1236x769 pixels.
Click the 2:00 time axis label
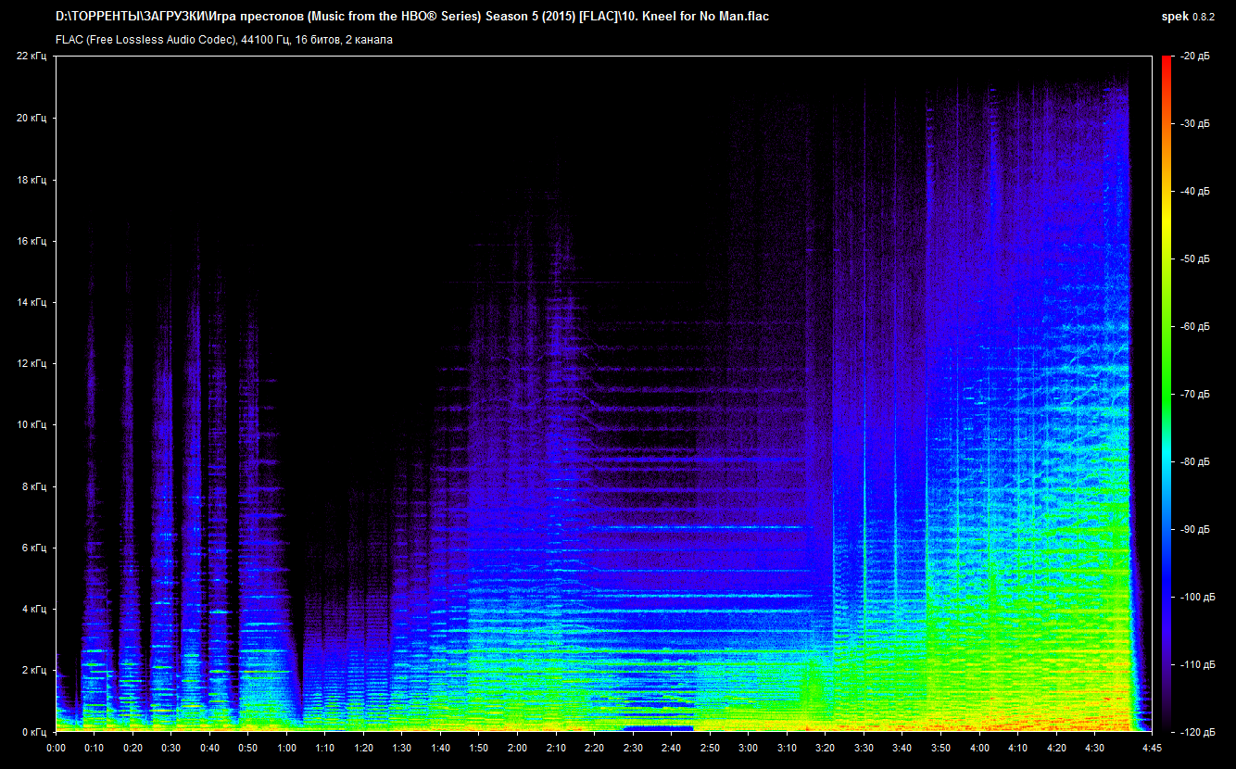click(517, 748)
